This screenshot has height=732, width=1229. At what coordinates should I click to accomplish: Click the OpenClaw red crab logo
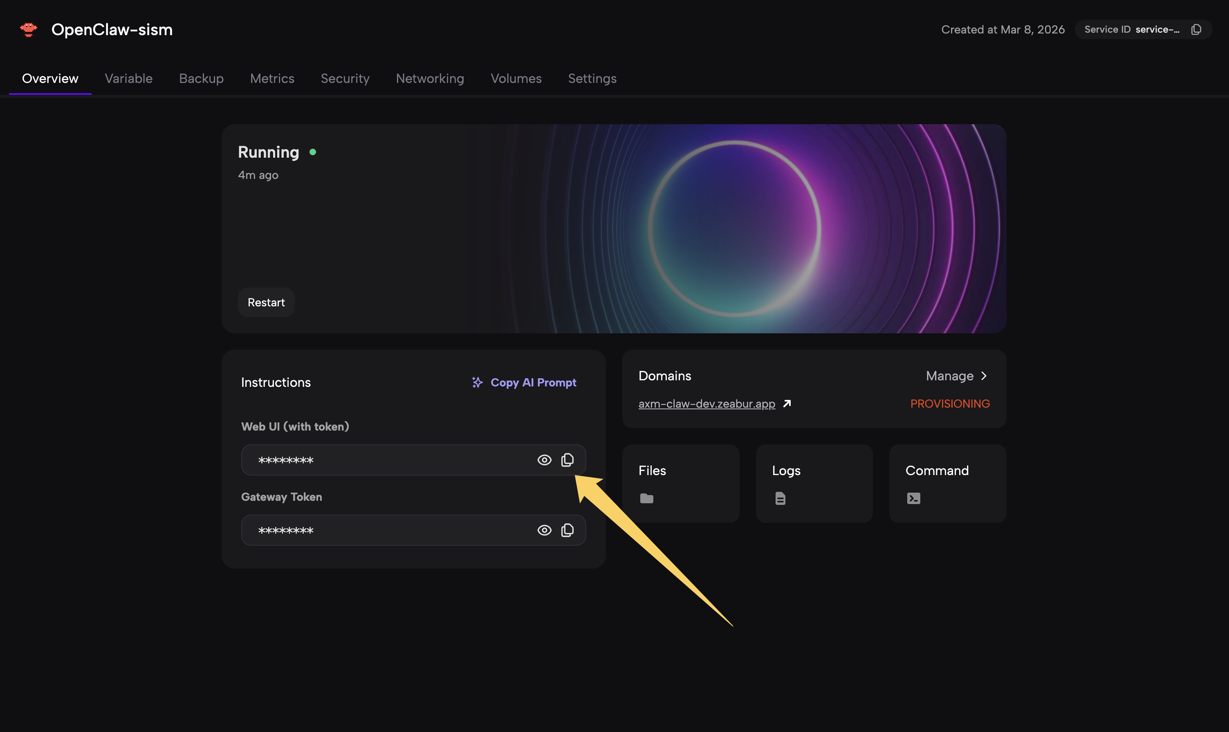point(28,29)
